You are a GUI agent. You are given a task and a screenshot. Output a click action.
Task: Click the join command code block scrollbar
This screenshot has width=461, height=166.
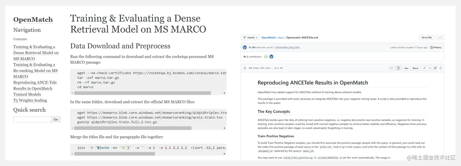pyautogui.click(x=114, y=154)
